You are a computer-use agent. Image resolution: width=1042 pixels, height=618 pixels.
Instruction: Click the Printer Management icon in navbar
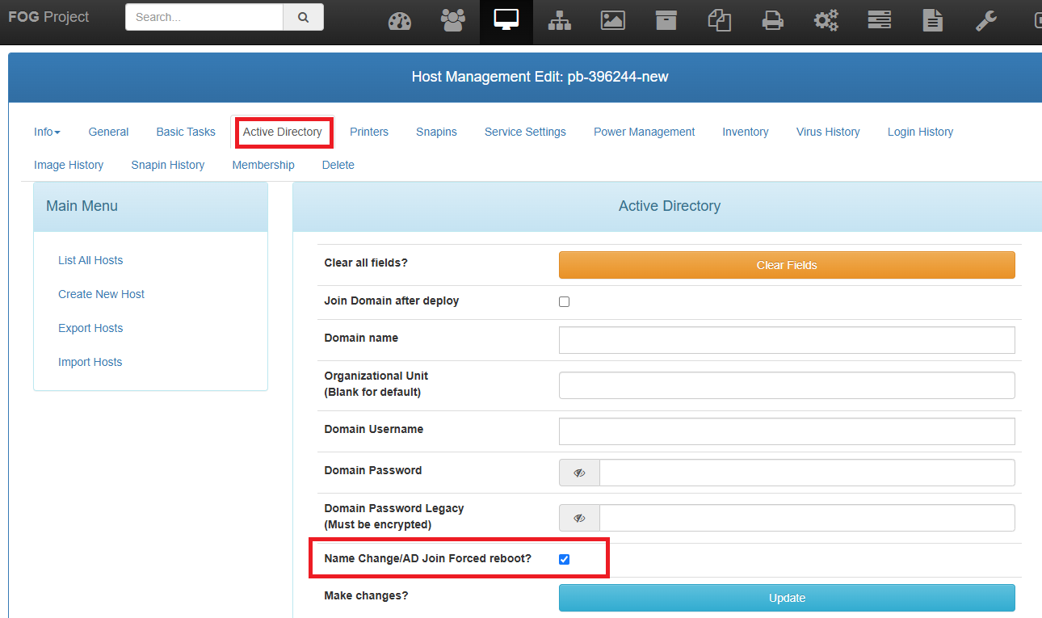[x=773, y=21]
